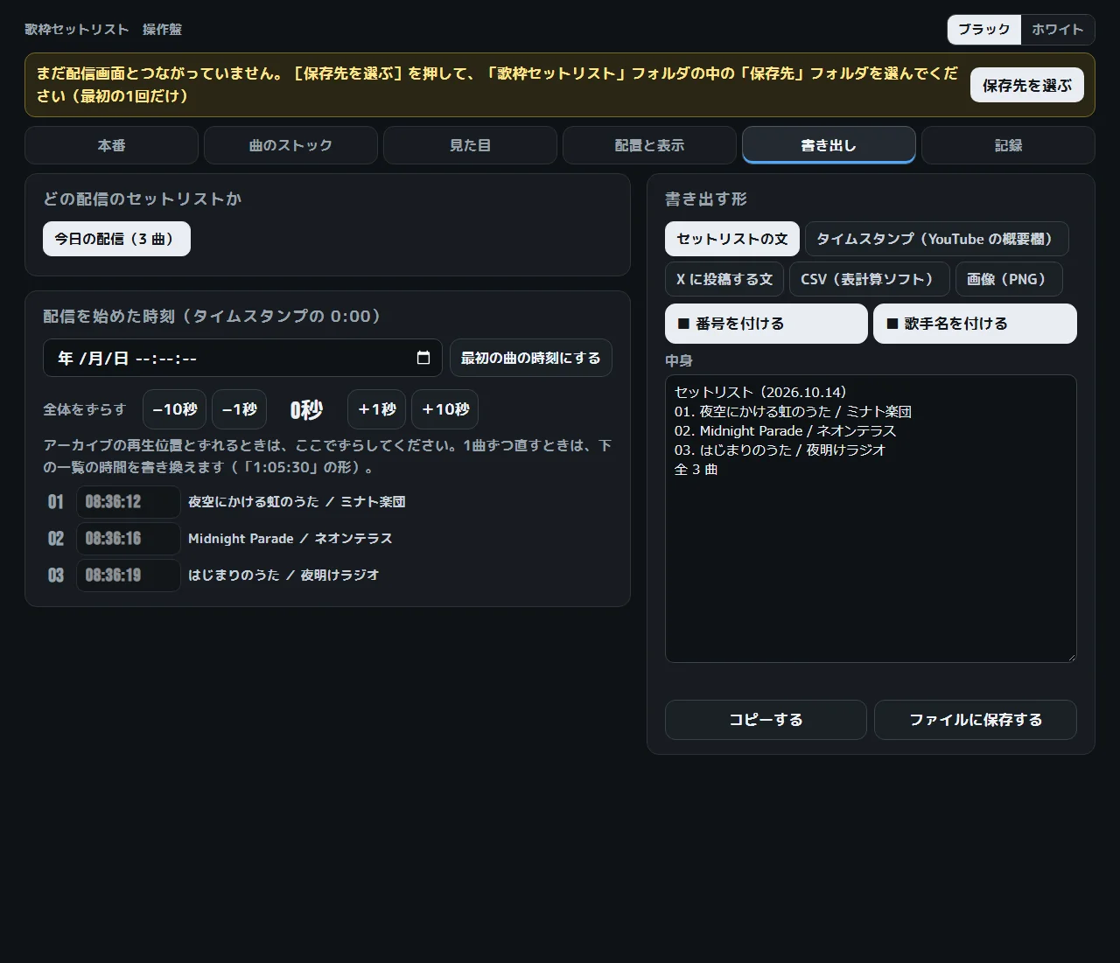1120x963 pixels.
Task: Edit the 08:36:12 time for song 01
Action: [x=128, y=502]
